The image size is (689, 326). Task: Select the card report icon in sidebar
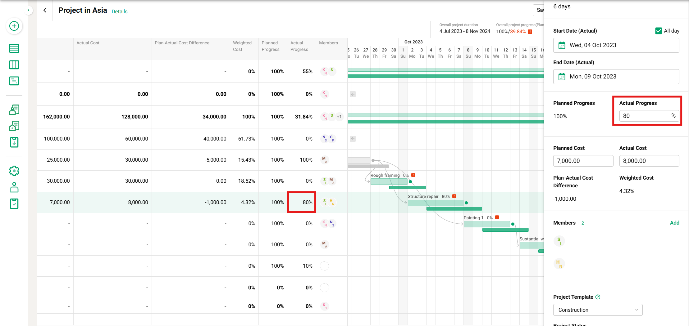point(14,81)
